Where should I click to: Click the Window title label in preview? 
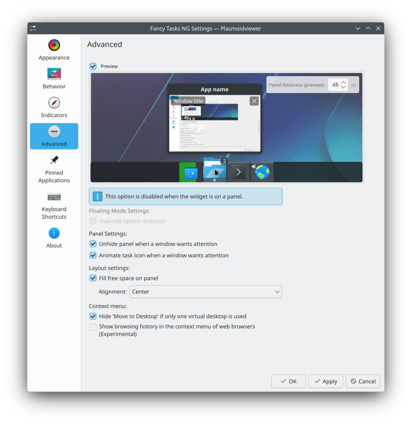[188, 101]
